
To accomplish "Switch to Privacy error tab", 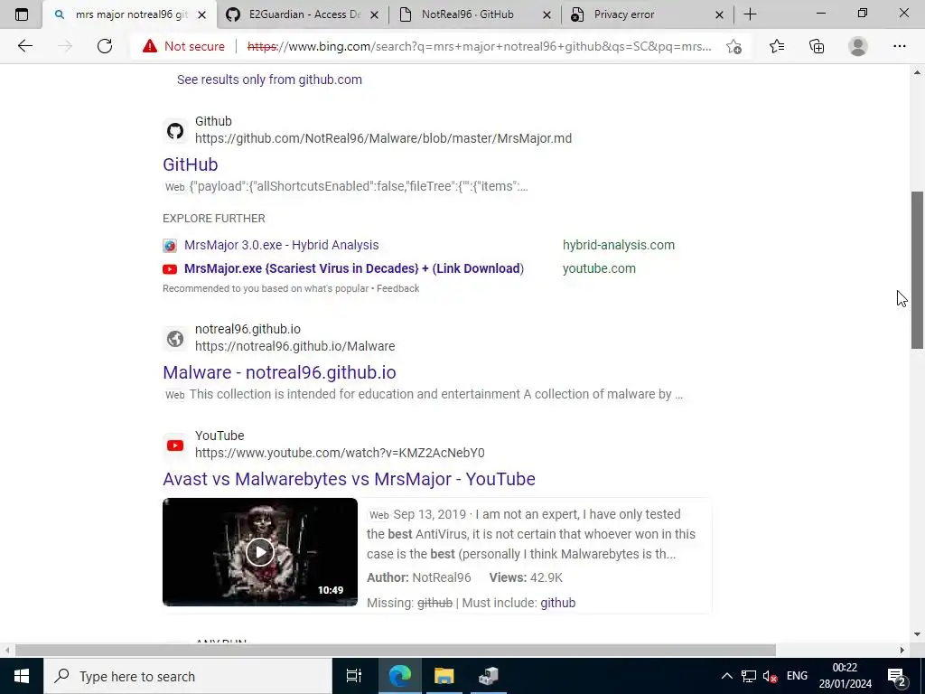I will [x=647, y=14].
